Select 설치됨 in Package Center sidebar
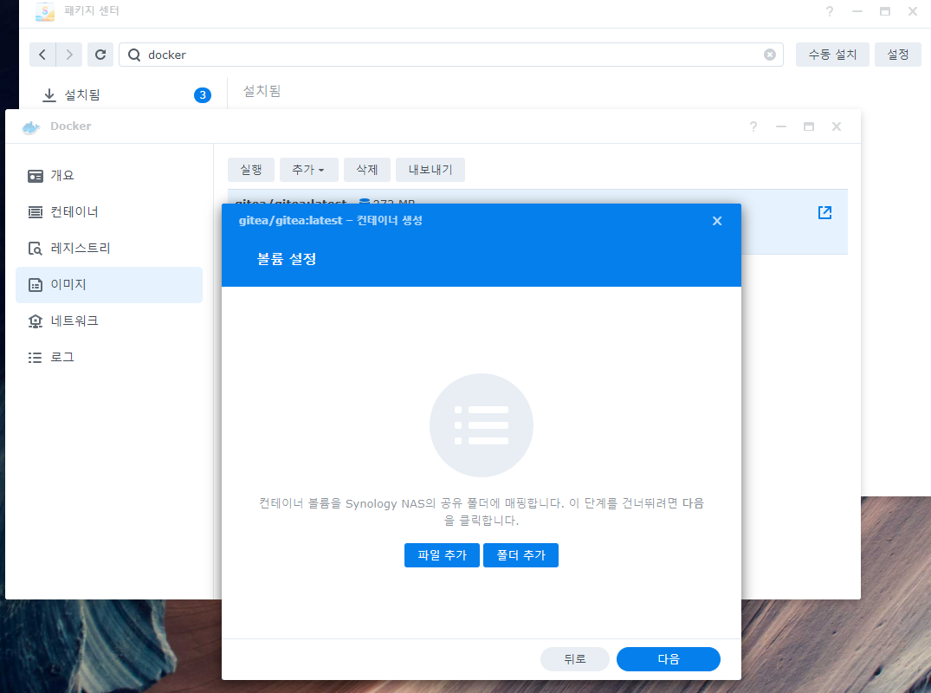 (x=125, y=95)
